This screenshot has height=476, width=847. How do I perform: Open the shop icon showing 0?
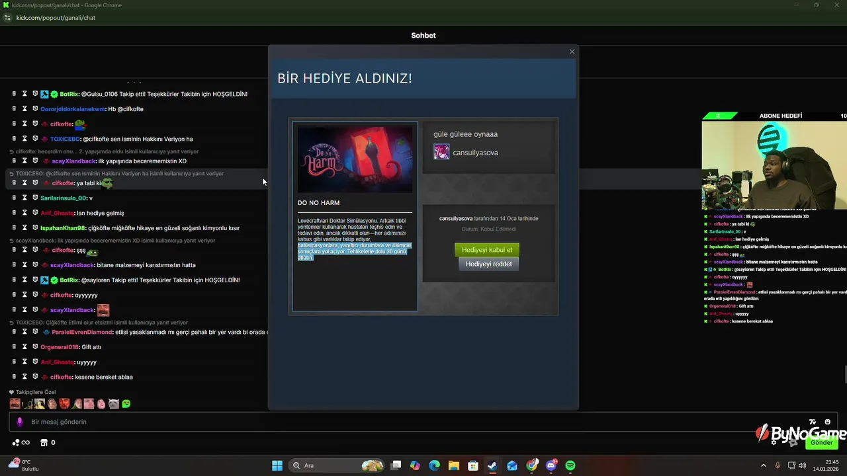[x=48, y=442]
